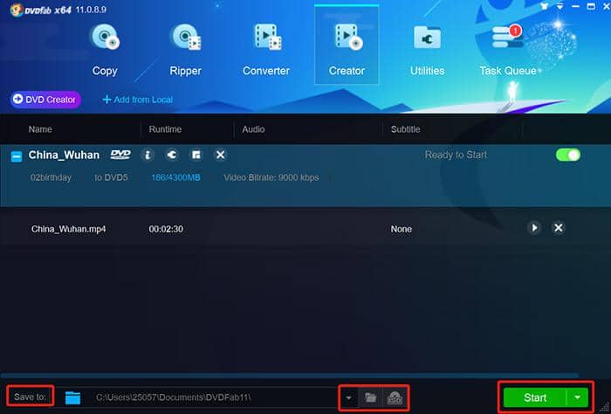Click the DVD logo icon beside China_Wuhan
The image size is (611, 414).
pyautogui.click(x=120, y=155)
